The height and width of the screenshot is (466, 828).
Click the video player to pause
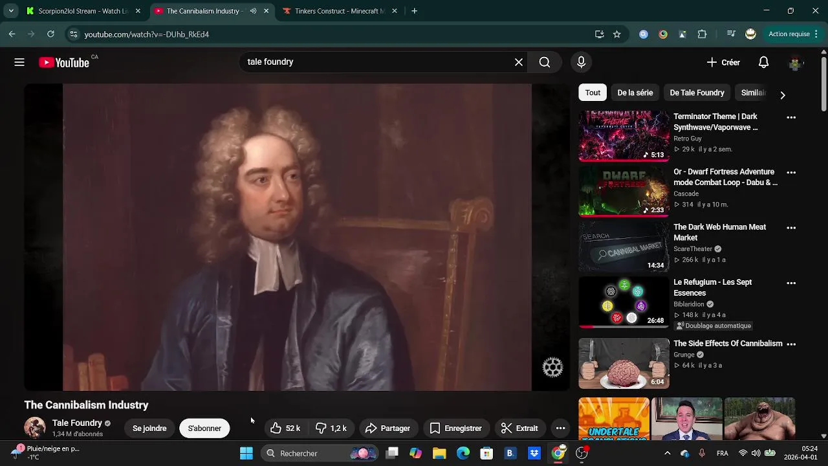(x=297, y=237)
